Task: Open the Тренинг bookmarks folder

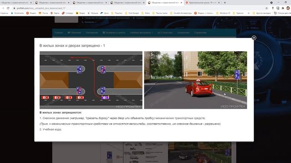Action: click(238, 13)
